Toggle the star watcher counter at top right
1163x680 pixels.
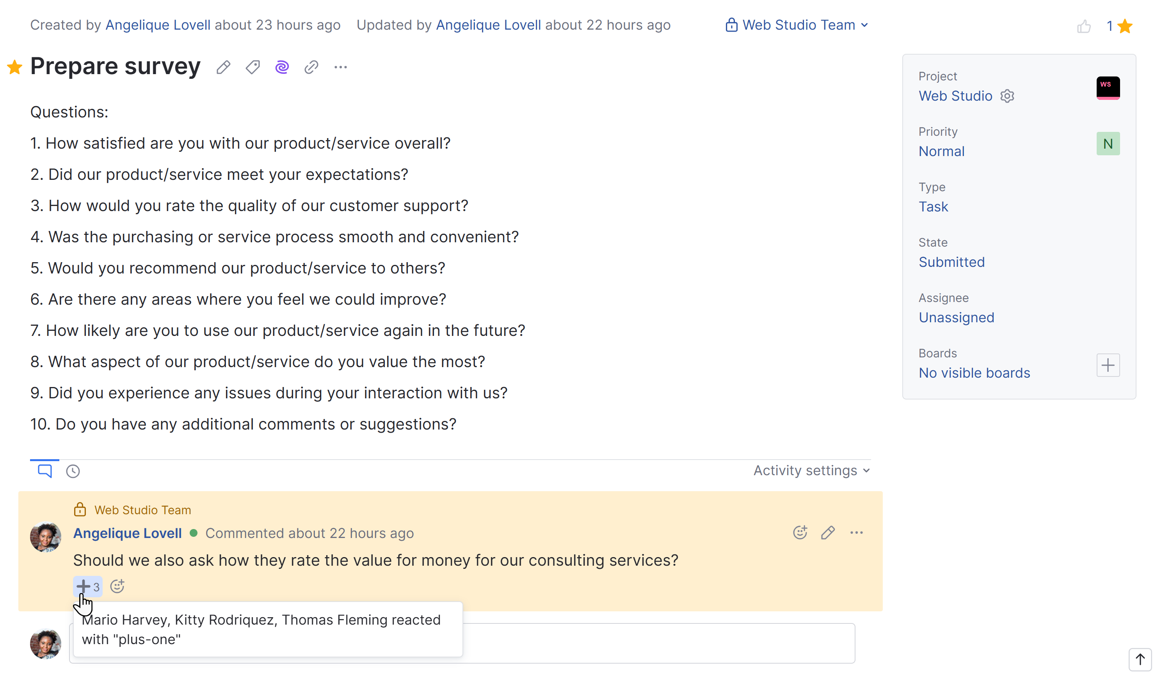pyautogui.click(x=1125, y=26)
